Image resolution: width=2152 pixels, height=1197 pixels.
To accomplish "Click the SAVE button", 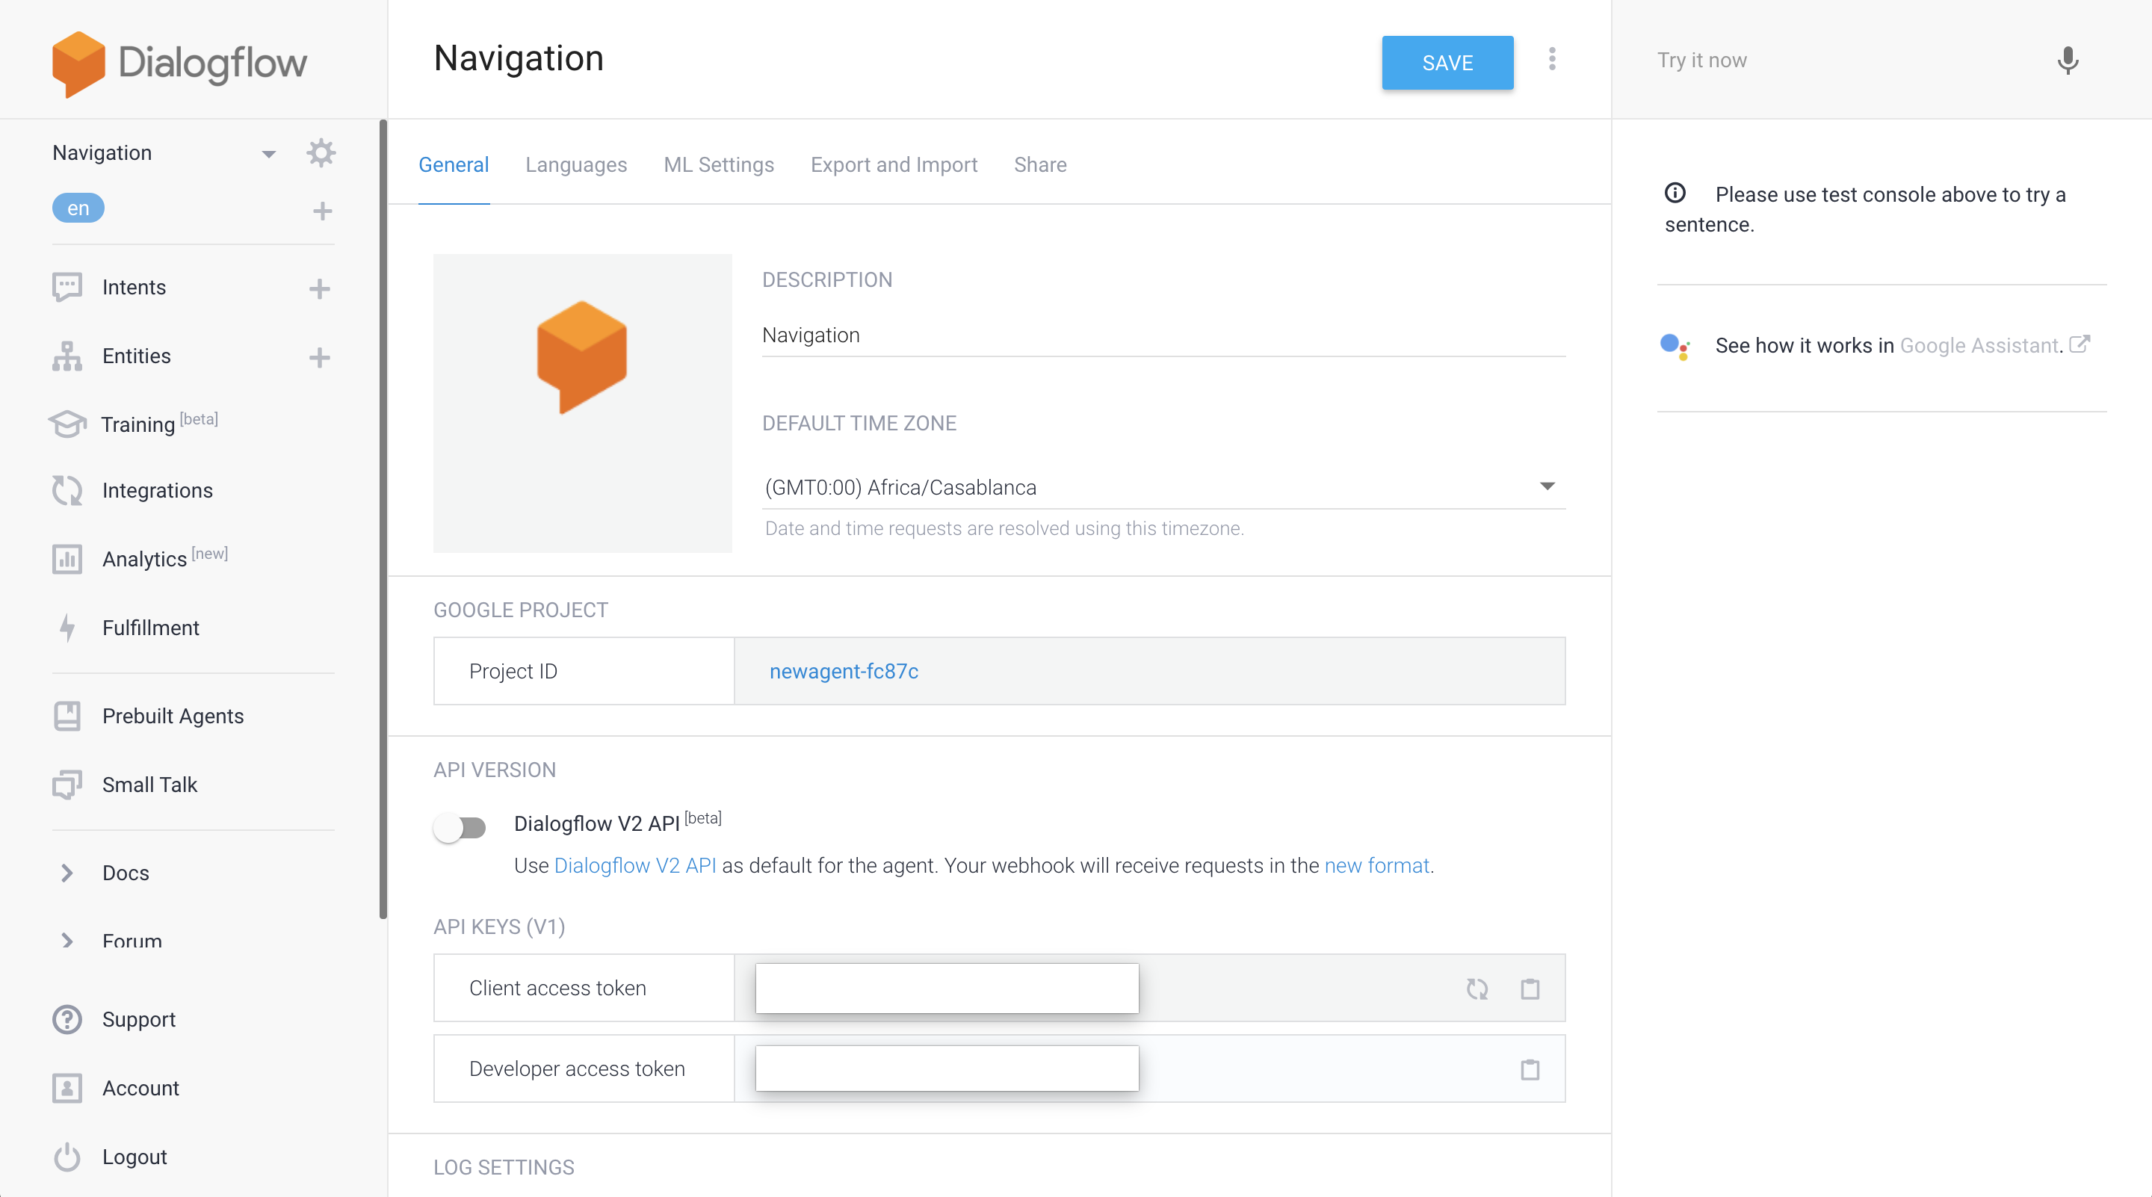I will (1447, 63).
